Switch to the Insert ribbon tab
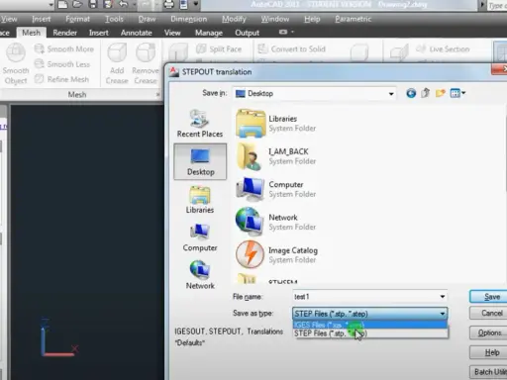The image size is (507, 380). coord(99,33)
